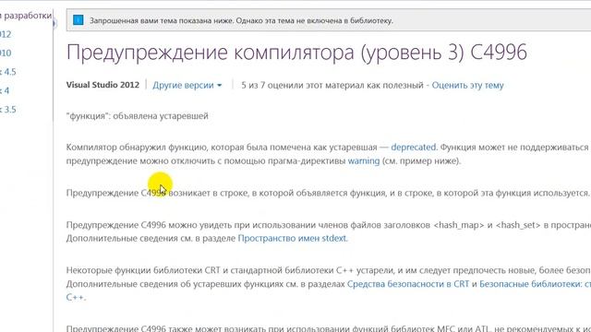Open 'Средства безопасности в CRT' link
The width and height of the screenshot is (591, 332).
click(x=408, y=284)
